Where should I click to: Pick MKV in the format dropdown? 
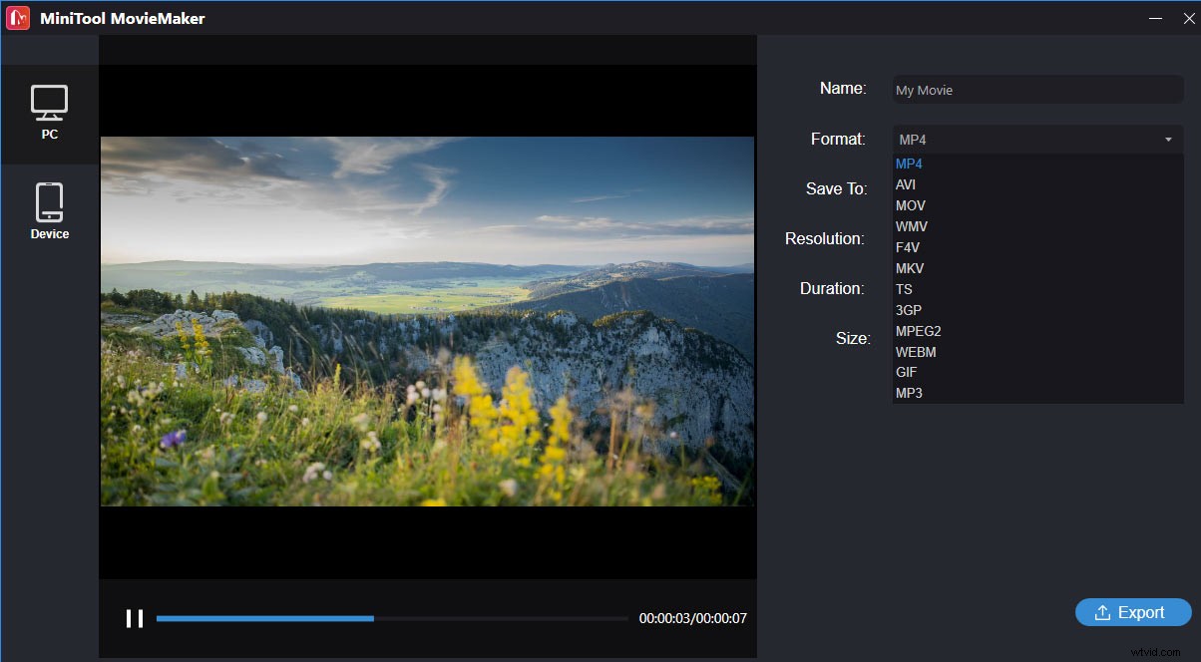tap(910, 268)
